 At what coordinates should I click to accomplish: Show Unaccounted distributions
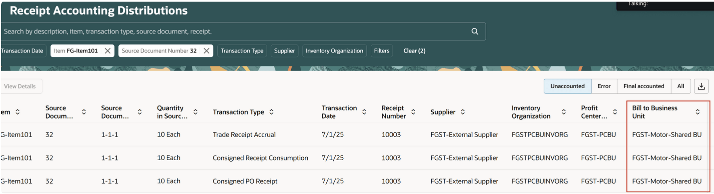pos(567,86)
